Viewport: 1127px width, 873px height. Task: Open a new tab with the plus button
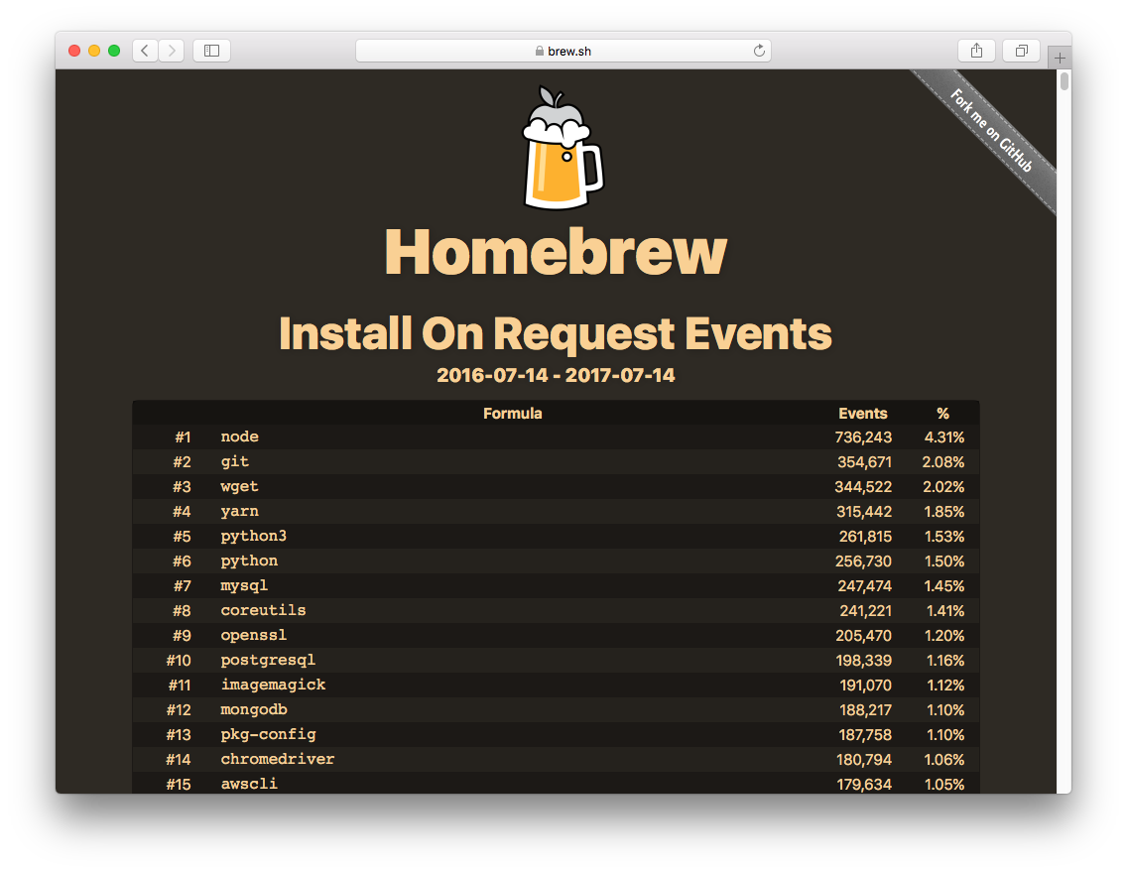coord(1060,57)
